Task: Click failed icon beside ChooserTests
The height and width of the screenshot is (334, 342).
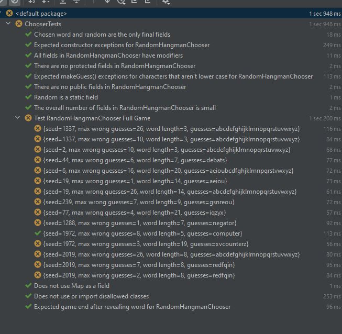Action: pos(19,24)
